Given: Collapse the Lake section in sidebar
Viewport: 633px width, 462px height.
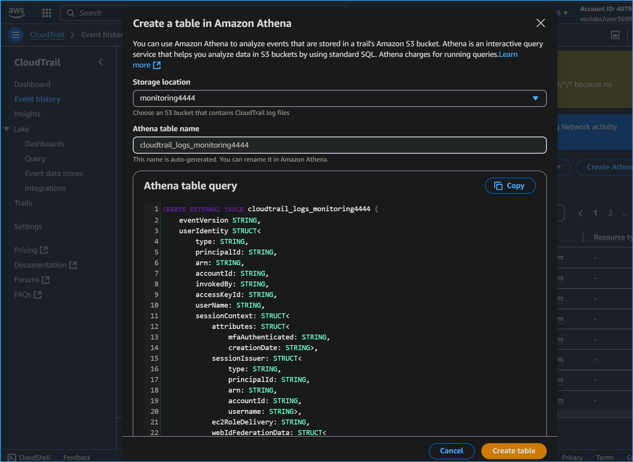Looking at the screenshot, I should (x=6, y=129).
